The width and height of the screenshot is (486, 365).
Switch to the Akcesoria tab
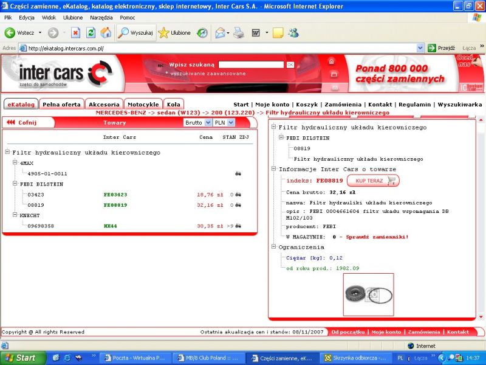click(x=104, y=104)
